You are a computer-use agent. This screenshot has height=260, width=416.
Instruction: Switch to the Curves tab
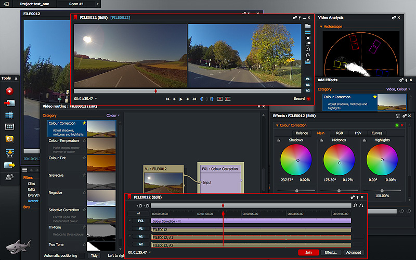(x=376, y=133)
